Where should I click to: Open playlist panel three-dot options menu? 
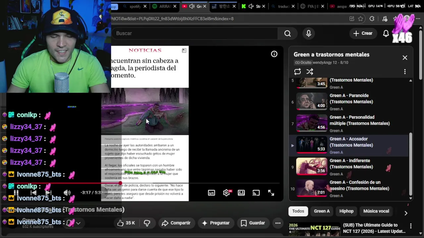tap(405, 72)
